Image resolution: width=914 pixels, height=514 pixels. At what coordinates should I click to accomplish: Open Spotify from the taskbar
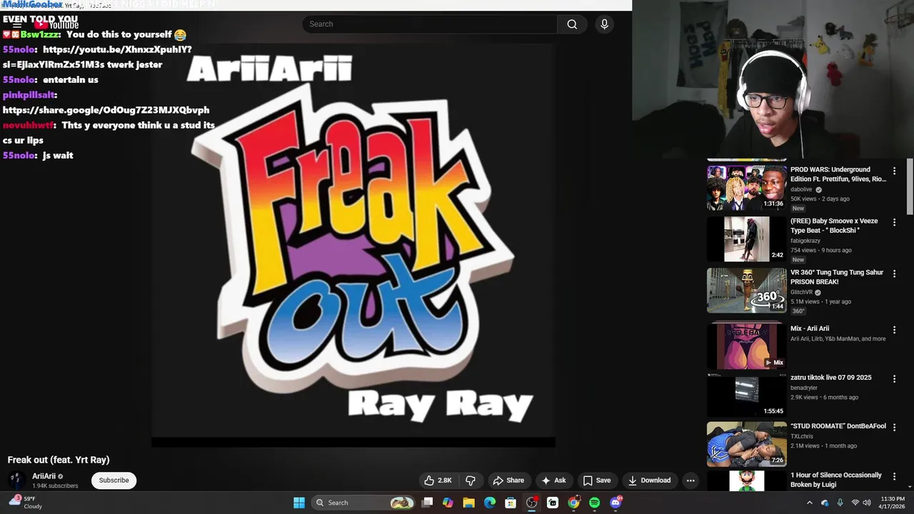point(595,503)
